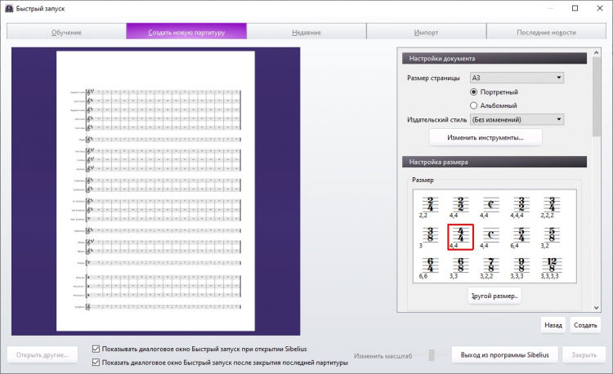This screenshot has height=374, width=613.
Task: Choose the 3/8 time signature
Action: click(x=426, y=236)
